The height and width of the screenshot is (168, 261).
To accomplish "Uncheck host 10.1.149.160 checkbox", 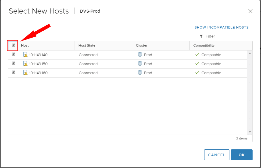I will (x=14, y=72).
